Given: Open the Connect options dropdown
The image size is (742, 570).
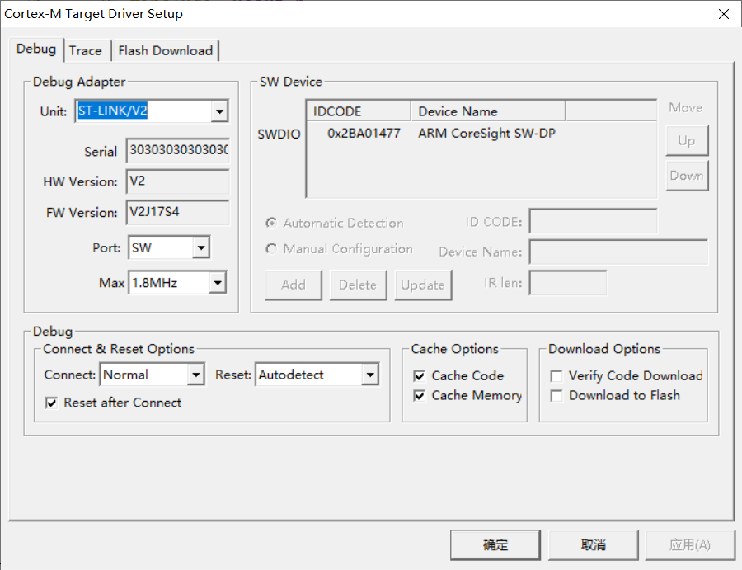Looking at the screenshot, I should 196,375.
